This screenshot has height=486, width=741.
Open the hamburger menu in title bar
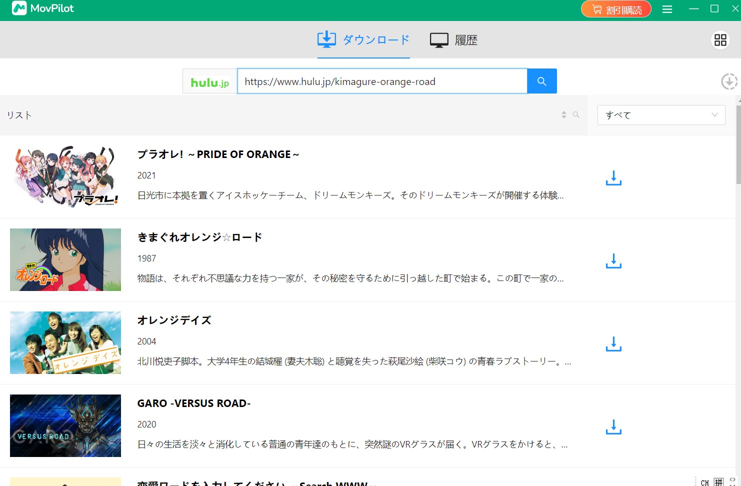pyautogui.click(x=667, y=9)
